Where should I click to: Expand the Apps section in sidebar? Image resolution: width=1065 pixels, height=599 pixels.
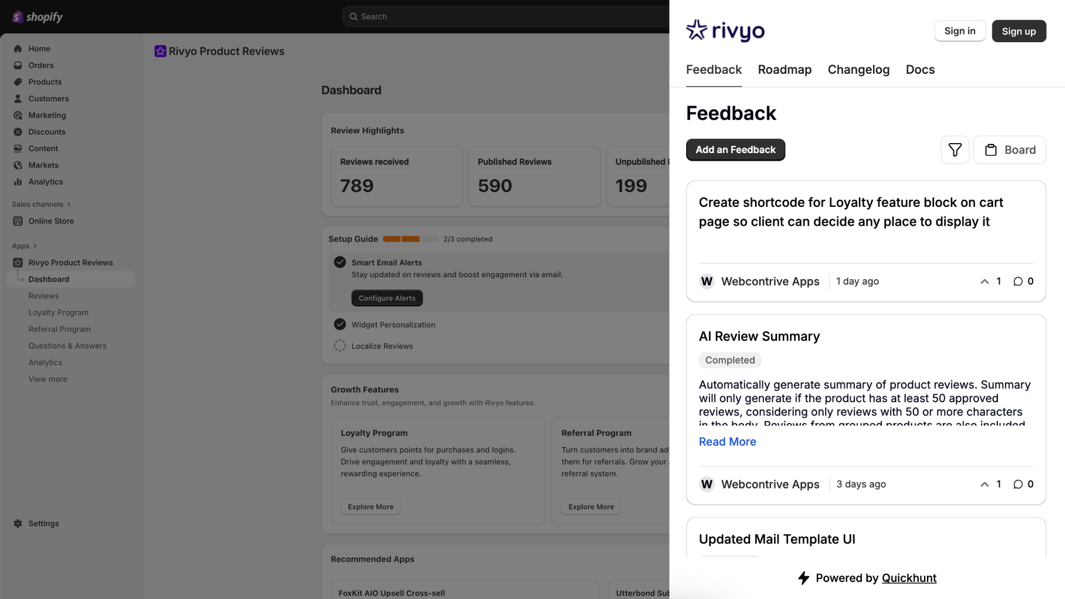[x=24, y=246]
